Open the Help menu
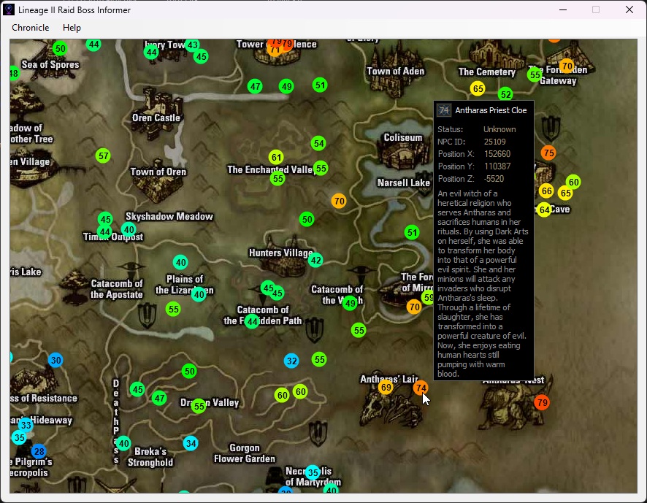Viewport: 647px width, 503px height. (72, 28)
